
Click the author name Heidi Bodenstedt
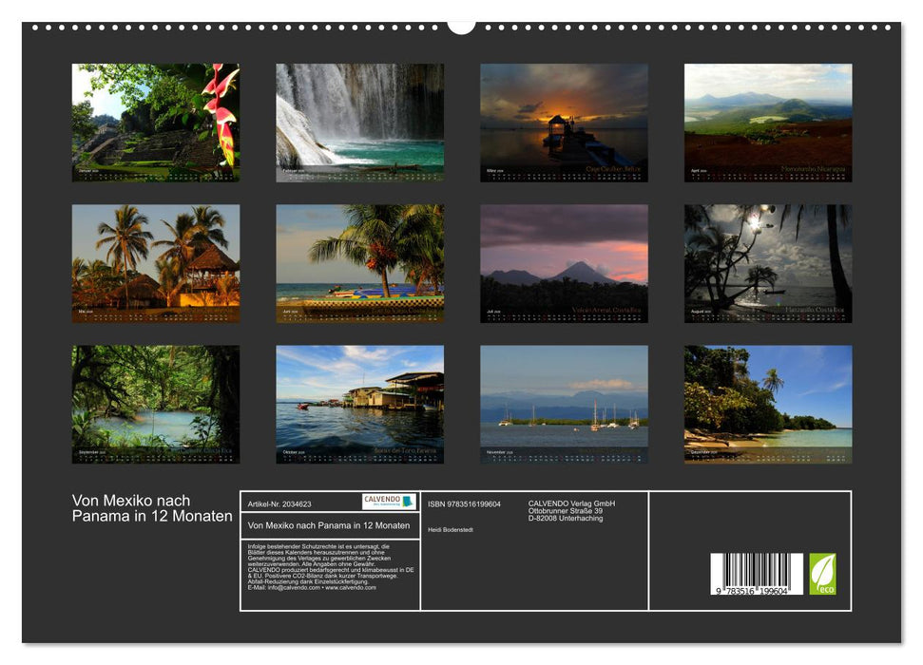point(450,529)
